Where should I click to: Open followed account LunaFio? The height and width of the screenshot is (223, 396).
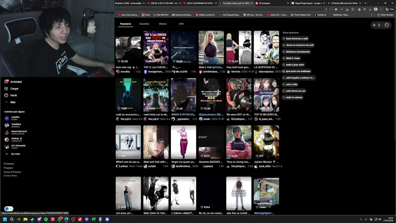pos(15,118)
